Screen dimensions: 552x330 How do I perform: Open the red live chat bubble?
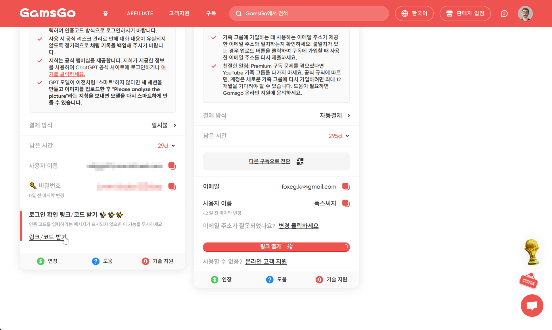coord(532,306)
